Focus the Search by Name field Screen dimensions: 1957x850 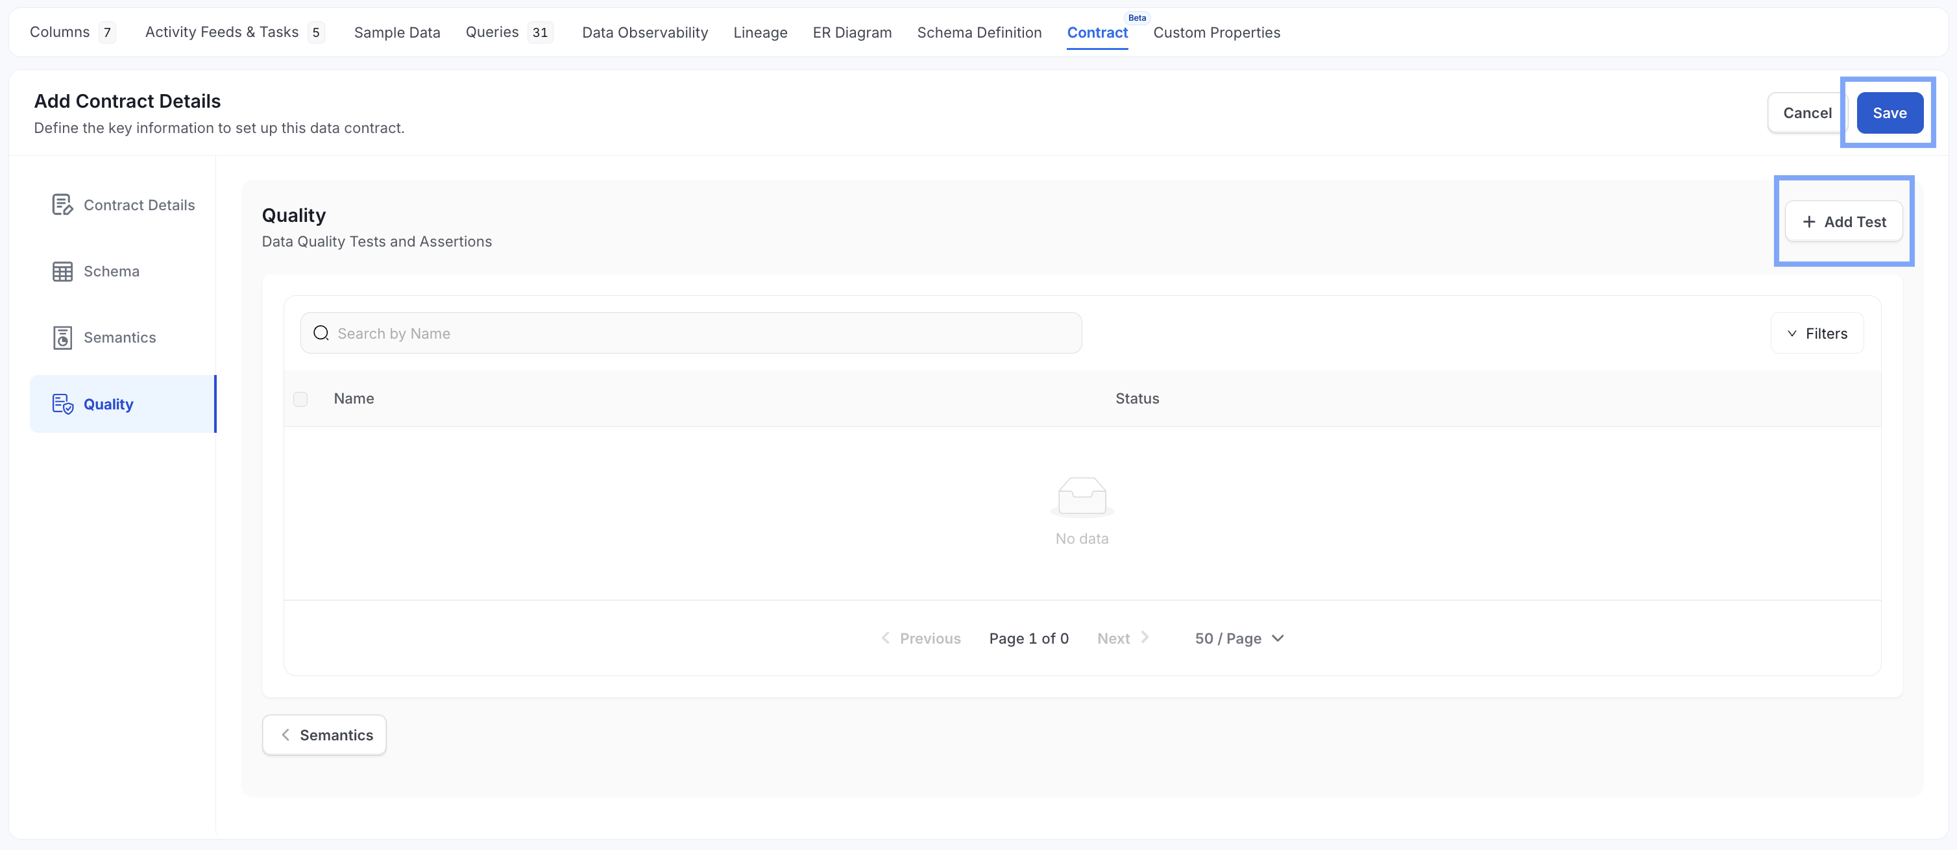[x=690, y=334]
